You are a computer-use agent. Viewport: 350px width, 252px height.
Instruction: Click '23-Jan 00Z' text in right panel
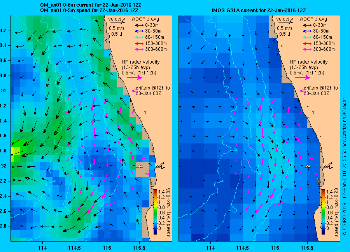317,93
